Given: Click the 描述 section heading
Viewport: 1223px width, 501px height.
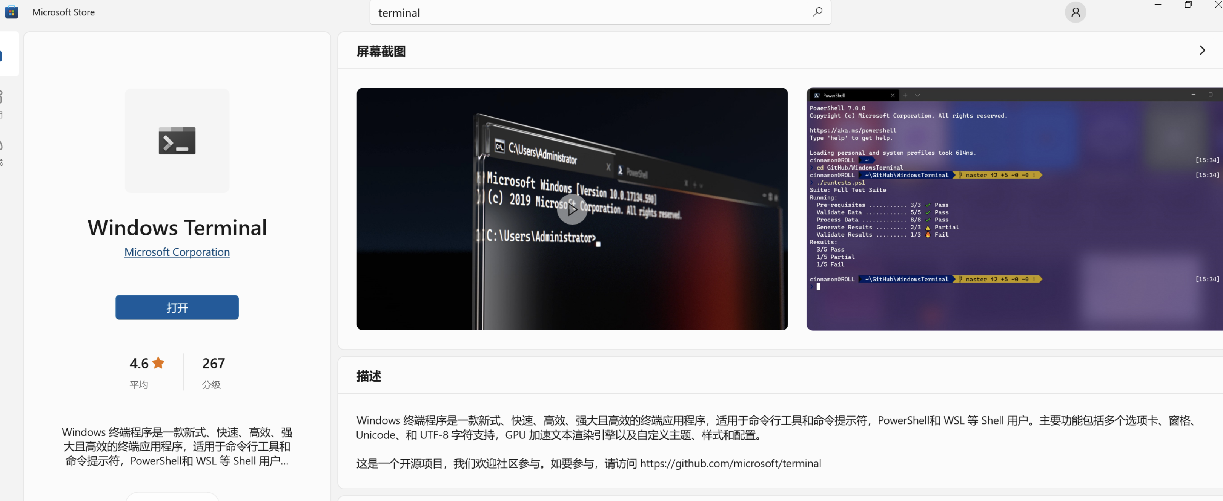Looking at the screenshot, I should coord(369,376).
